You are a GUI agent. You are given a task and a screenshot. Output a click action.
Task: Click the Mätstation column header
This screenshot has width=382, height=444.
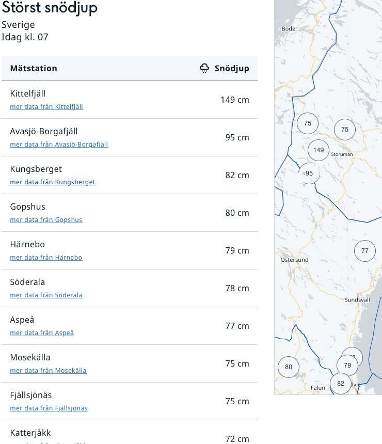[x=34, y=69]
